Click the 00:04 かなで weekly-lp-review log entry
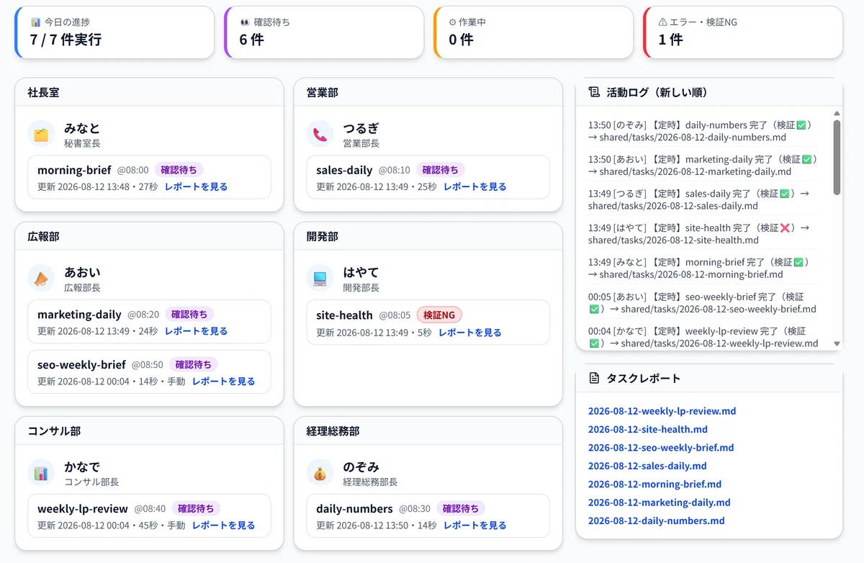The image size is (864, 563). coord(703,337)
